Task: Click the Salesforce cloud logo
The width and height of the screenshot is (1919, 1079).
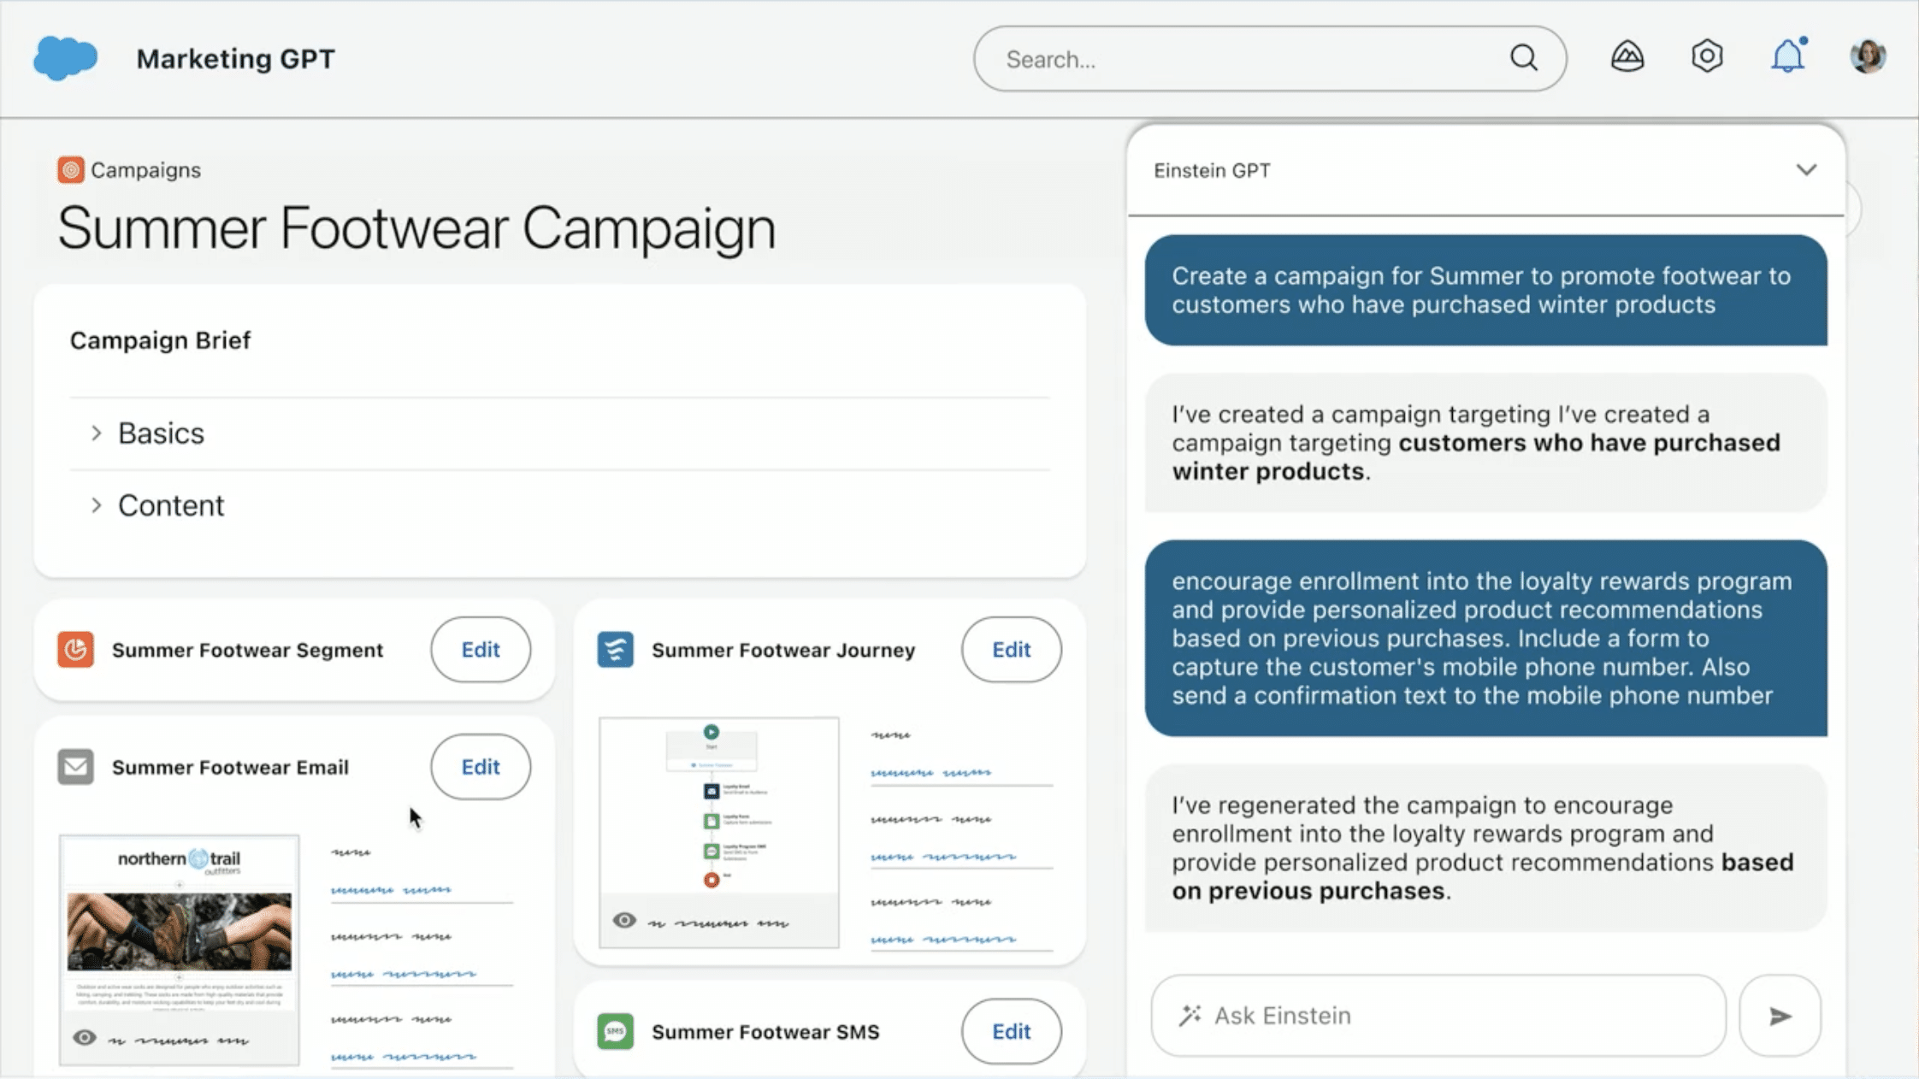Action: pyautogui.click(x=65, y=58)
